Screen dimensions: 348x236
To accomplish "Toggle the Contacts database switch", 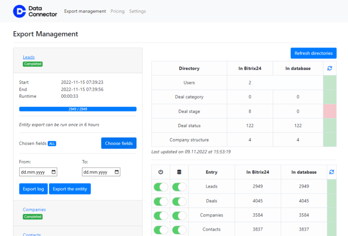I will tap(179, 230).
